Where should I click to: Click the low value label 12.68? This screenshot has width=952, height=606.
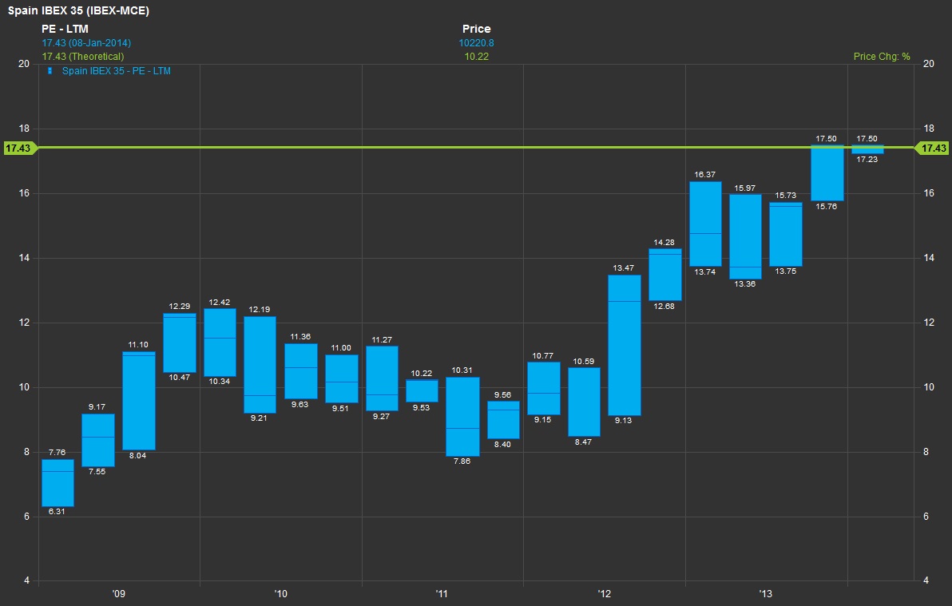664,307
